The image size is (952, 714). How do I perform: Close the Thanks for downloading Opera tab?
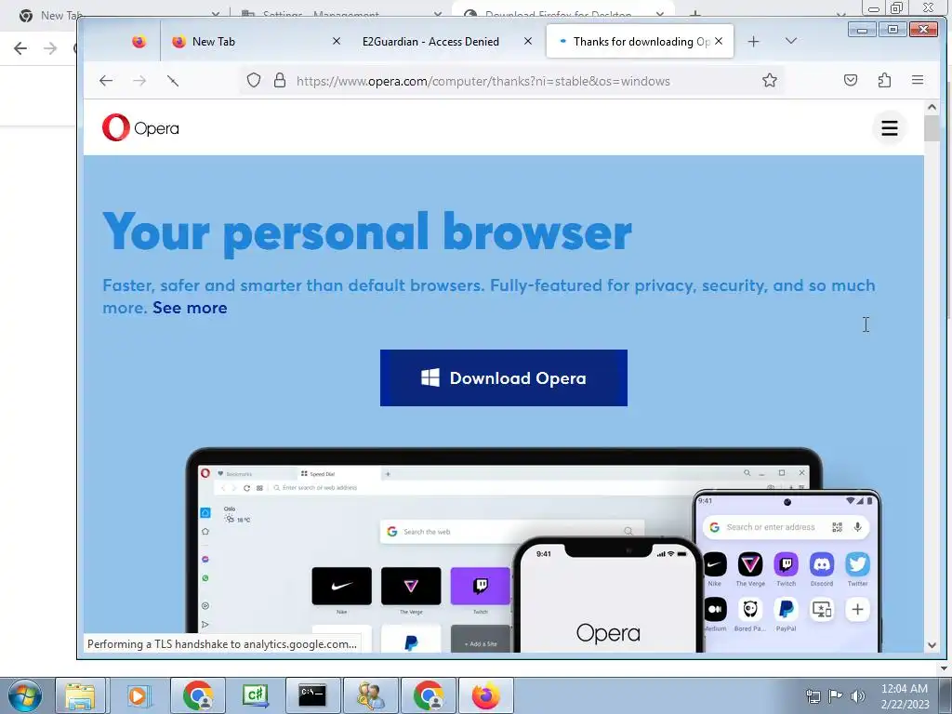click(719, 41)
